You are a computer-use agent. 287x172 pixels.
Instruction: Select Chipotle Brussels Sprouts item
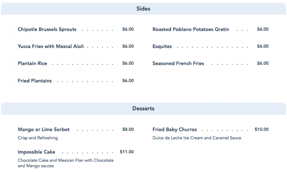47,30
